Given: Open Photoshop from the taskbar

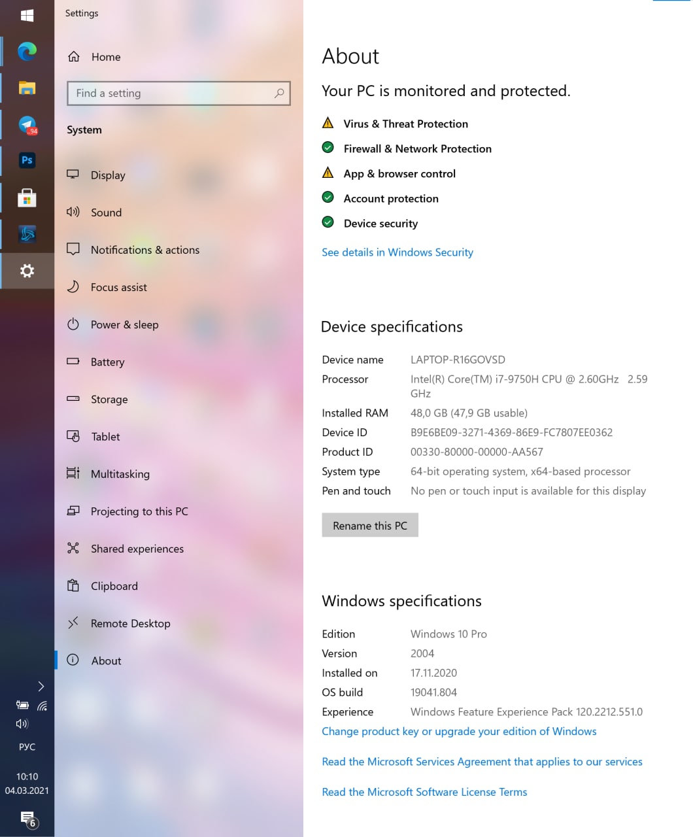Looking at the screenshot, I should click(x=27, y=160).
